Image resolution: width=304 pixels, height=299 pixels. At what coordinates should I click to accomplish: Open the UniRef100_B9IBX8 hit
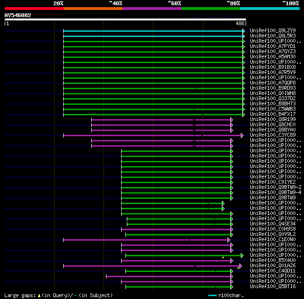[273, 67]
